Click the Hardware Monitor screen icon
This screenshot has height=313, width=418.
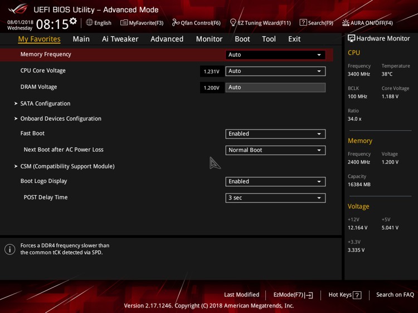(x=351, y=38)
